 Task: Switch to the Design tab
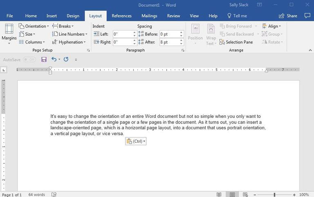(73, 16)
